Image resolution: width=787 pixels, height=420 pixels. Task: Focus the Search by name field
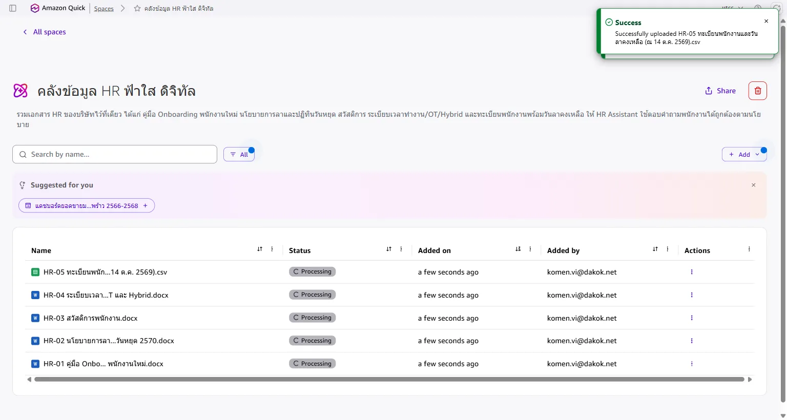click(115, 154)
